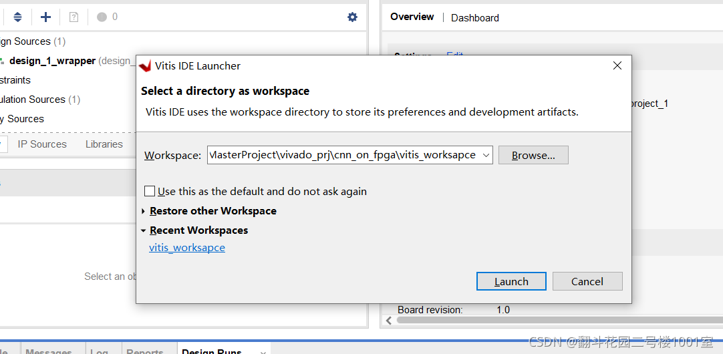Switch to the IP Sources tab
The width and height of the screenshot is (723, 354).
pos(42,144)
